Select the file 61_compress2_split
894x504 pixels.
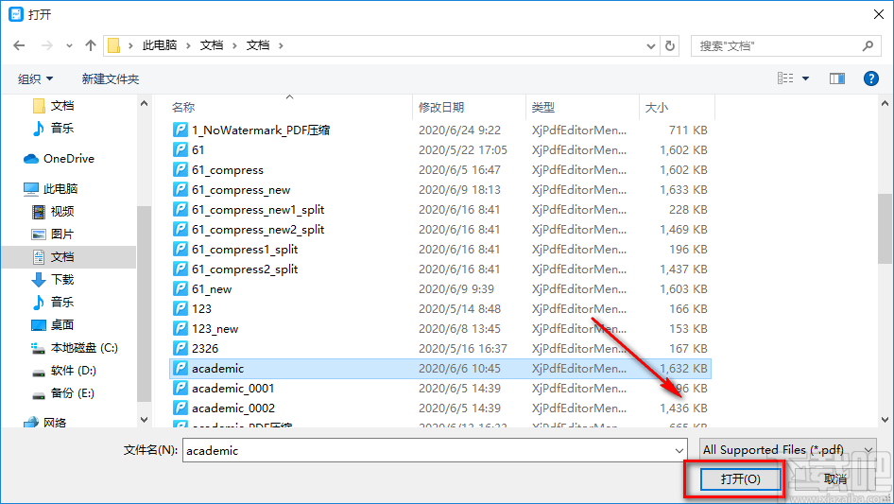point(245,269)
